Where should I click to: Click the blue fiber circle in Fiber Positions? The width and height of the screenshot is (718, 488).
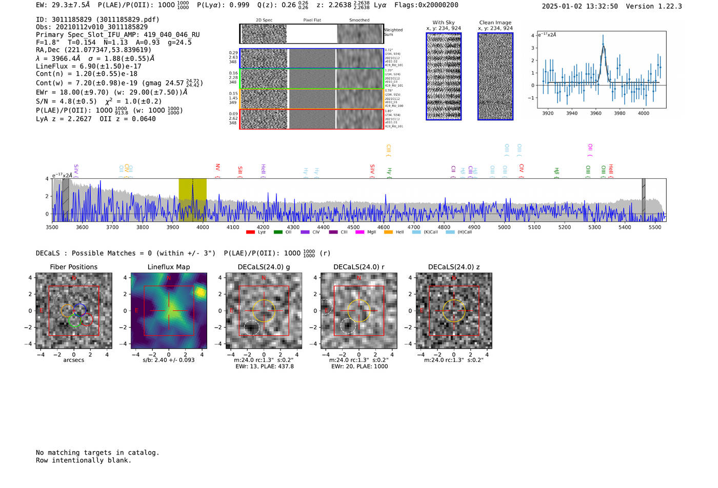79,309
